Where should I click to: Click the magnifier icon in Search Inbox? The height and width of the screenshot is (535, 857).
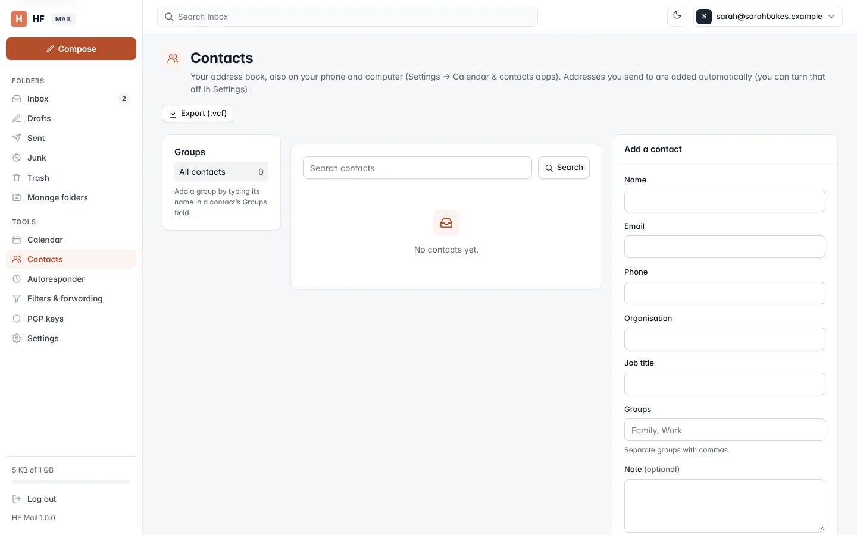tap(169, 17)
